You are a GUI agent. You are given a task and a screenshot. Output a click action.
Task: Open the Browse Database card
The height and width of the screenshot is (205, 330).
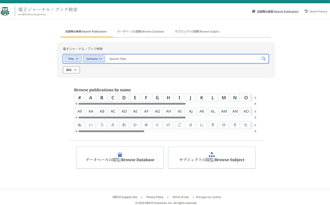click(120, 157)
